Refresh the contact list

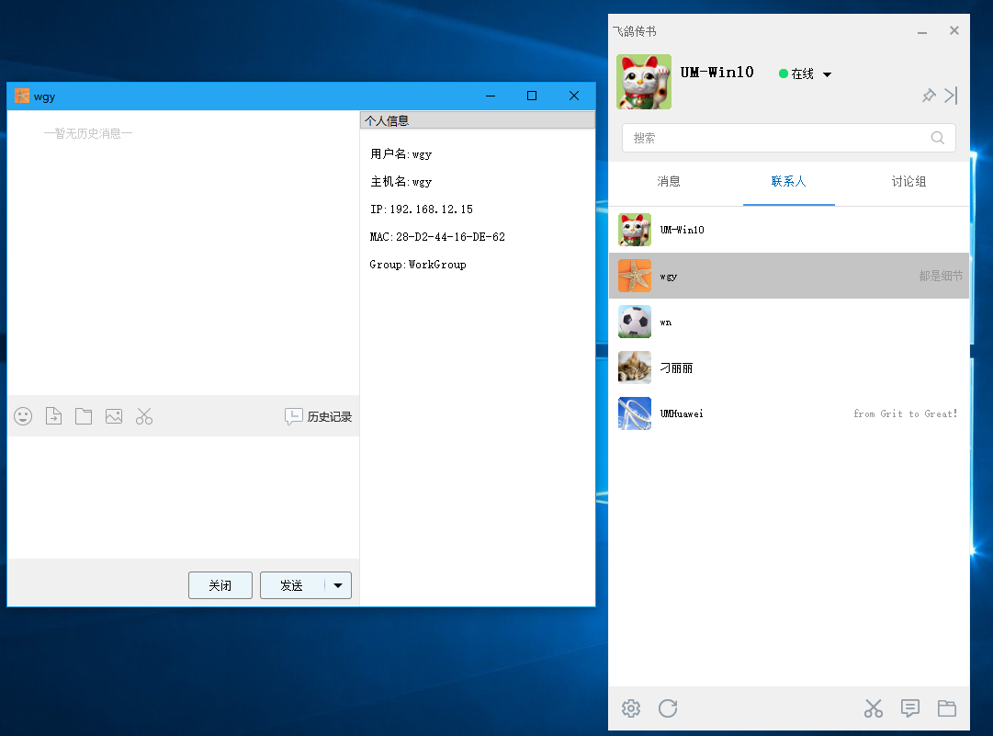[x=667, y=708]
